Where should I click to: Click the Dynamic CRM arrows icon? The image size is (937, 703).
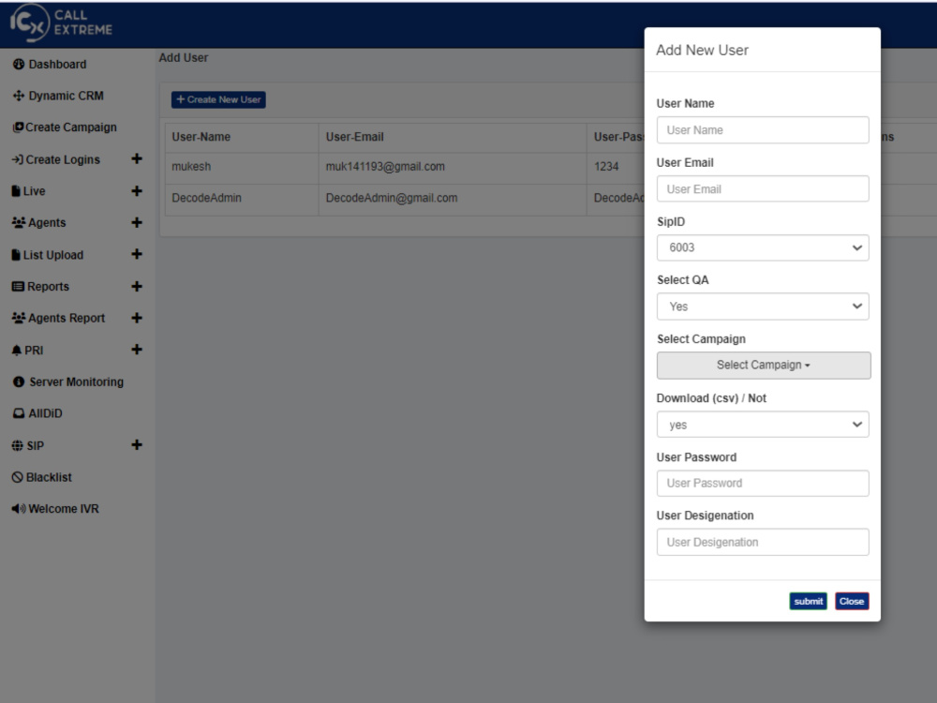pyautogui.click(x=19, y=96)
